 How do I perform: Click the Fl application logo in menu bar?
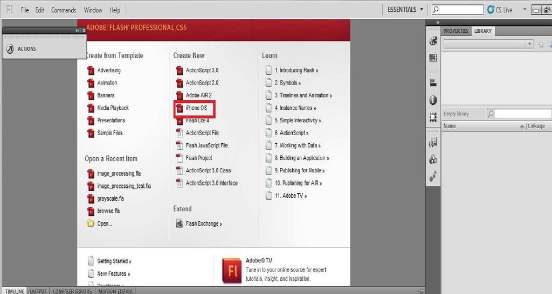tap(10, 10)
